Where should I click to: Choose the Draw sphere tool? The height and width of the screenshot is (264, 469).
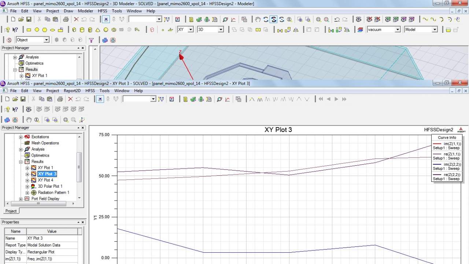106,30
